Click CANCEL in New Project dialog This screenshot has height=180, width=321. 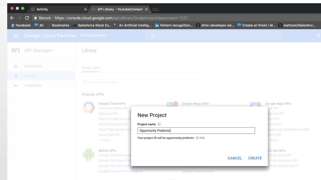pos(235,158)
